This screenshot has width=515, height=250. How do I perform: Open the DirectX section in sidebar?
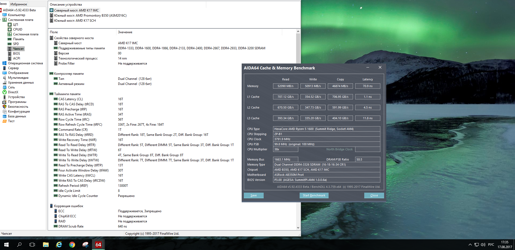(13, 92)
